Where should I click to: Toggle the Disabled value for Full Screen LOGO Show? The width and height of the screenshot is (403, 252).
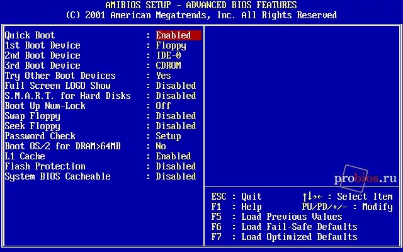coord(176,86)
